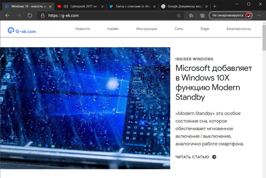The image size is (266, 178).
Task: Open the article's Windows 10 rain image
Action: point(85,108)
